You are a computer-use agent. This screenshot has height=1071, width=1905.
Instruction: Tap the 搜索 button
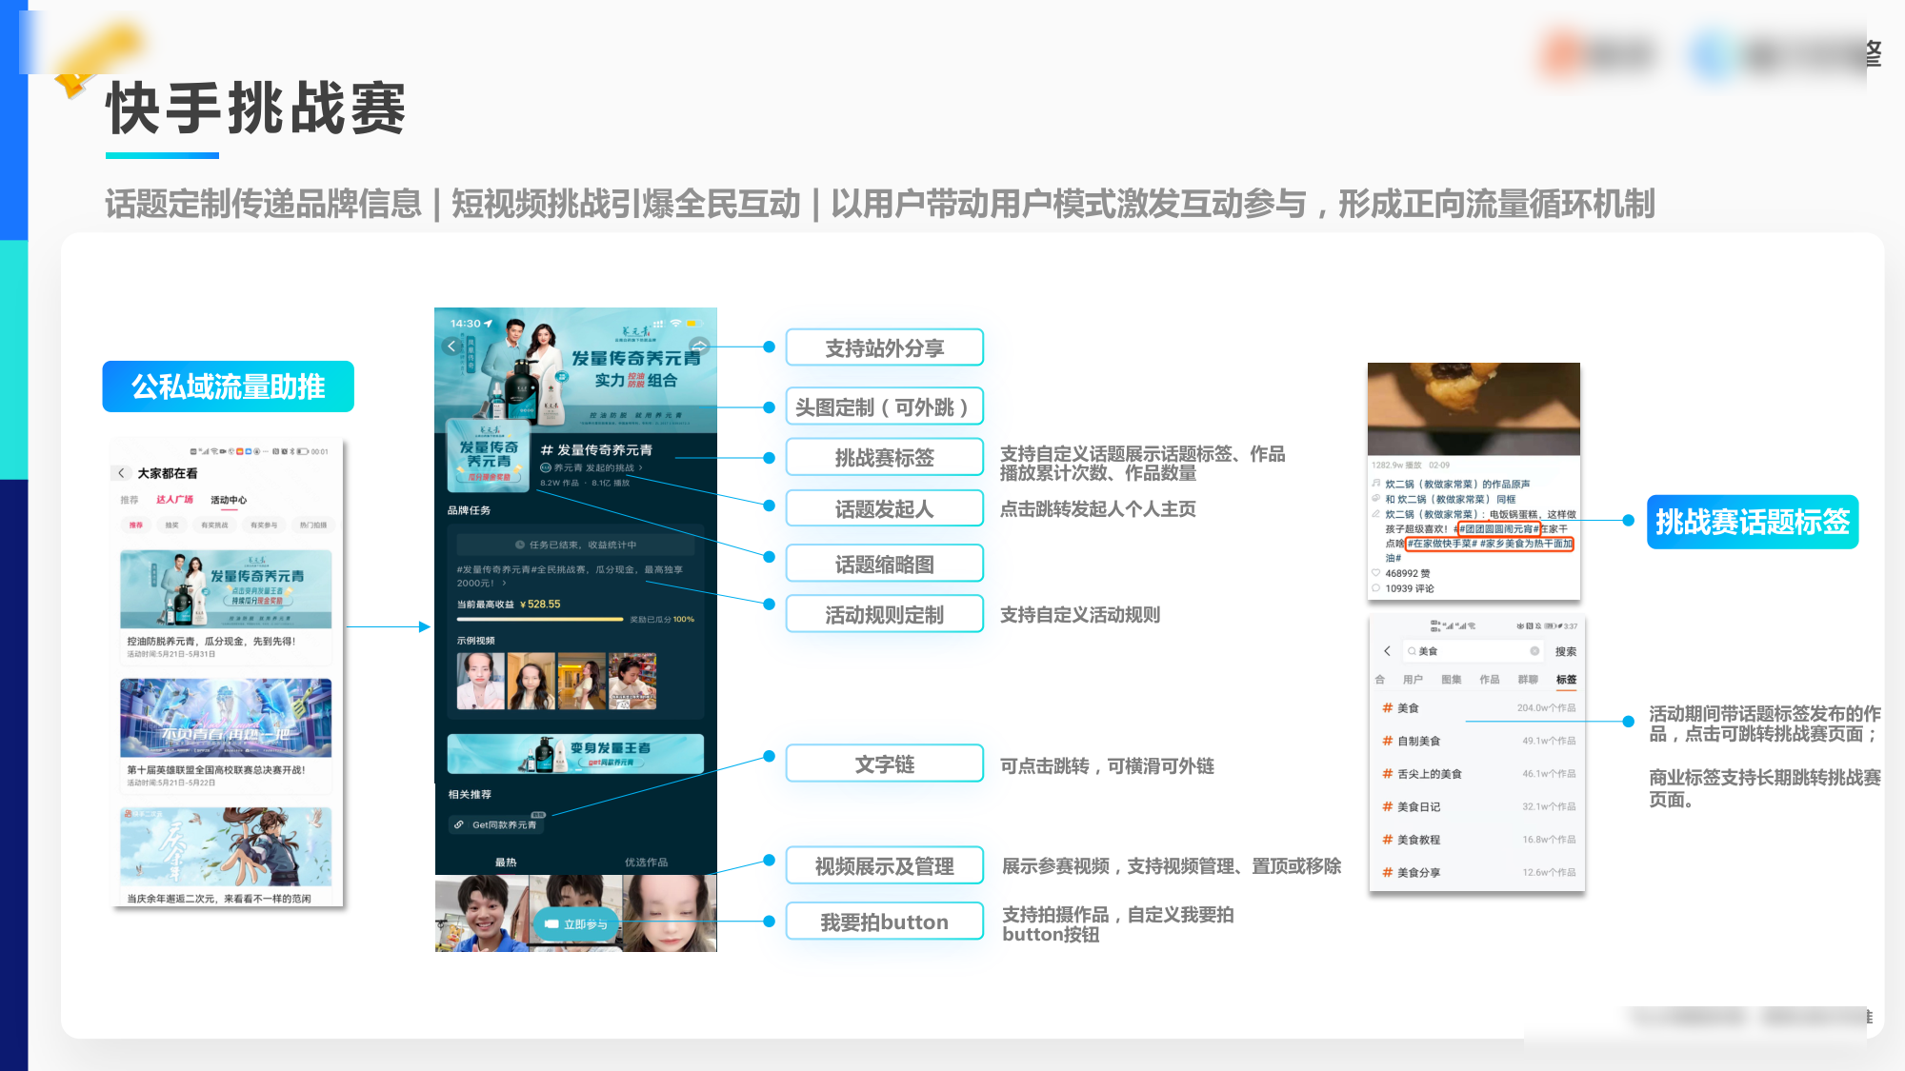point(1565,652)
